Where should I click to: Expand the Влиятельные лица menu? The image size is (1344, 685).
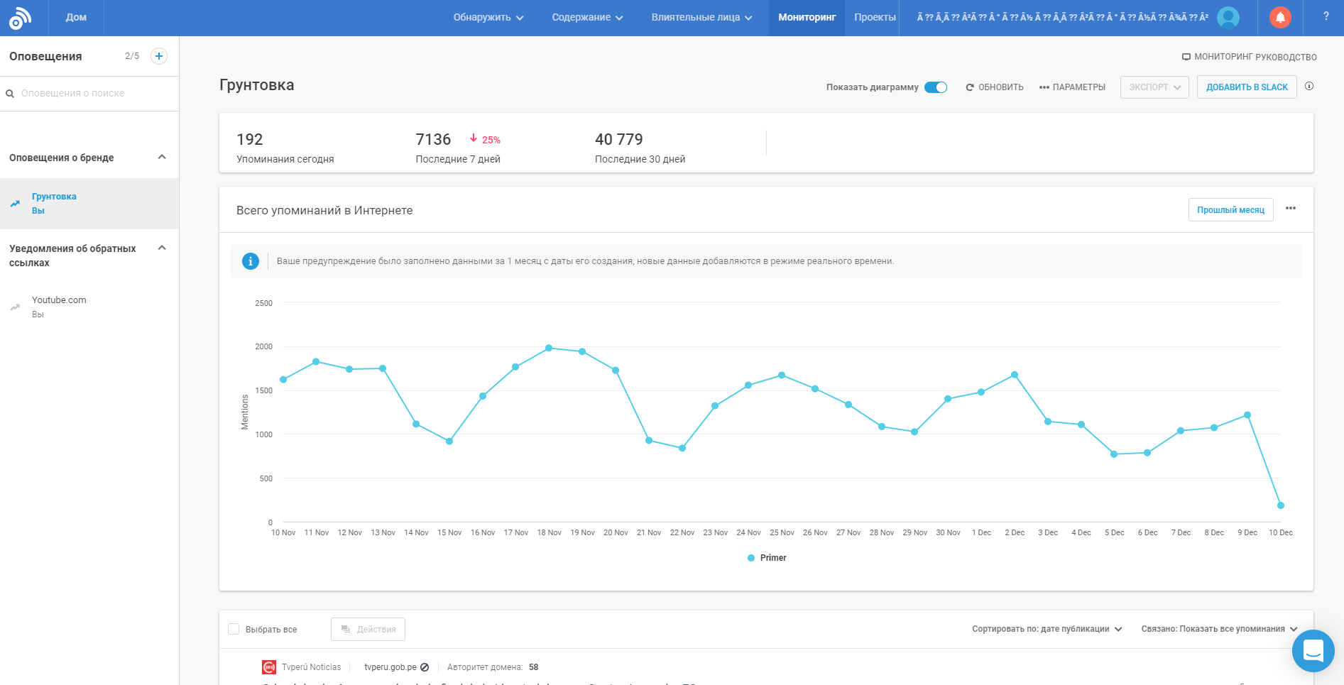701,18
